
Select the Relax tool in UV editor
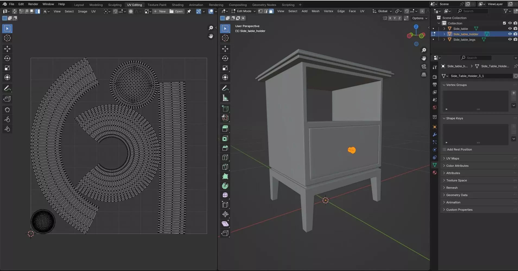pyautogui.click(x=7, y=119)
